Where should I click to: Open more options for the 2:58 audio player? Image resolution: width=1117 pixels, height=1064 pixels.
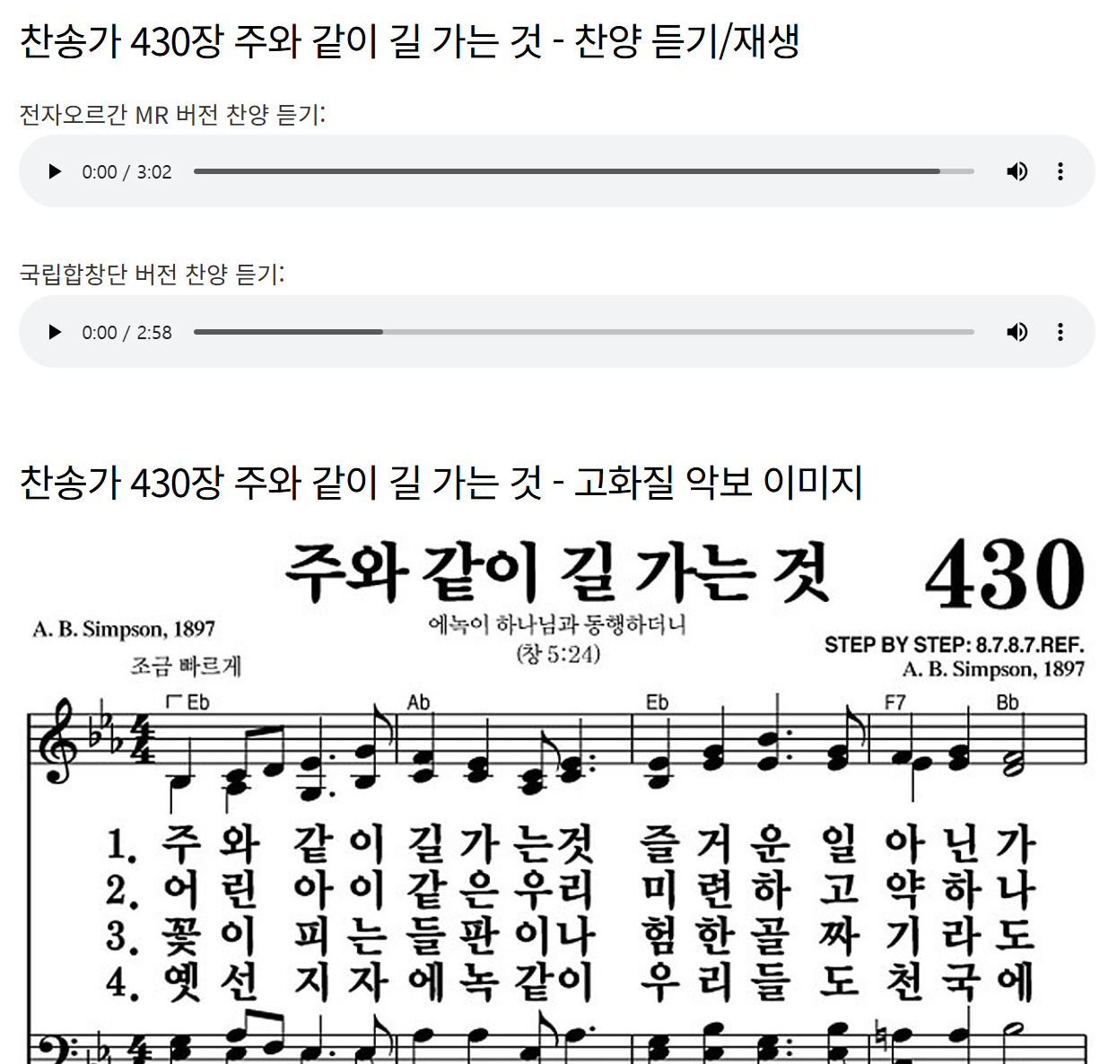[x=1060, y=332]
